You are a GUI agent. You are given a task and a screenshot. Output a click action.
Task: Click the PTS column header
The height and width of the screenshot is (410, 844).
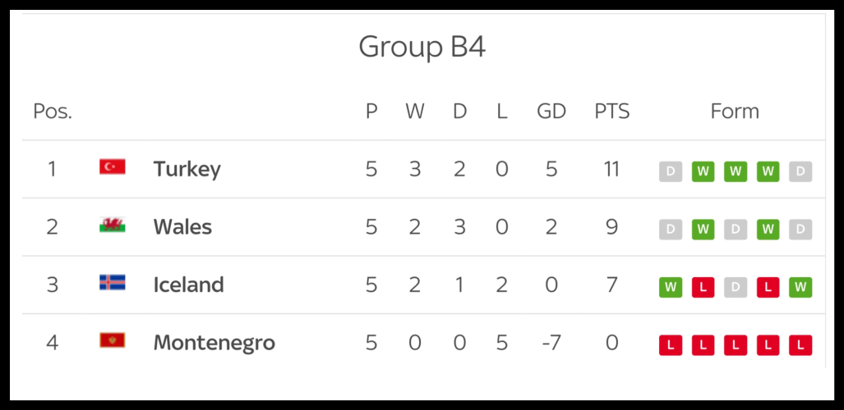[611, 112]
